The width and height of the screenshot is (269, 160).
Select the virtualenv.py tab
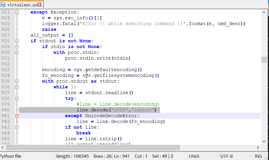pyautogui.click(x=22, y=5)
